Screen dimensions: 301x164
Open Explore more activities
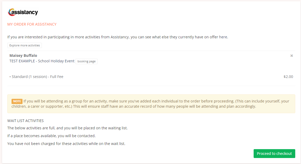pos(25,45)
